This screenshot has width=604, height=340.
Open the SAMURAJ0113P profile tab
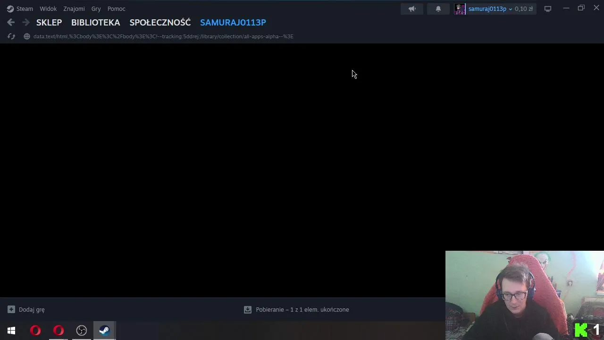[x=233, y=22]
